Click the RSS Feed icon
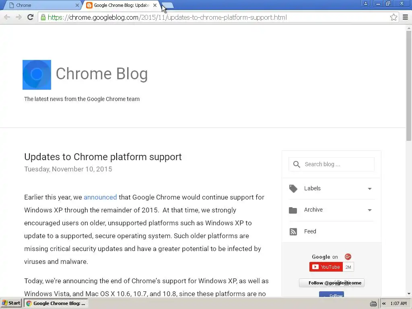Screen dimensions: 412x309 pyautogui.click(x=293, y=231)
